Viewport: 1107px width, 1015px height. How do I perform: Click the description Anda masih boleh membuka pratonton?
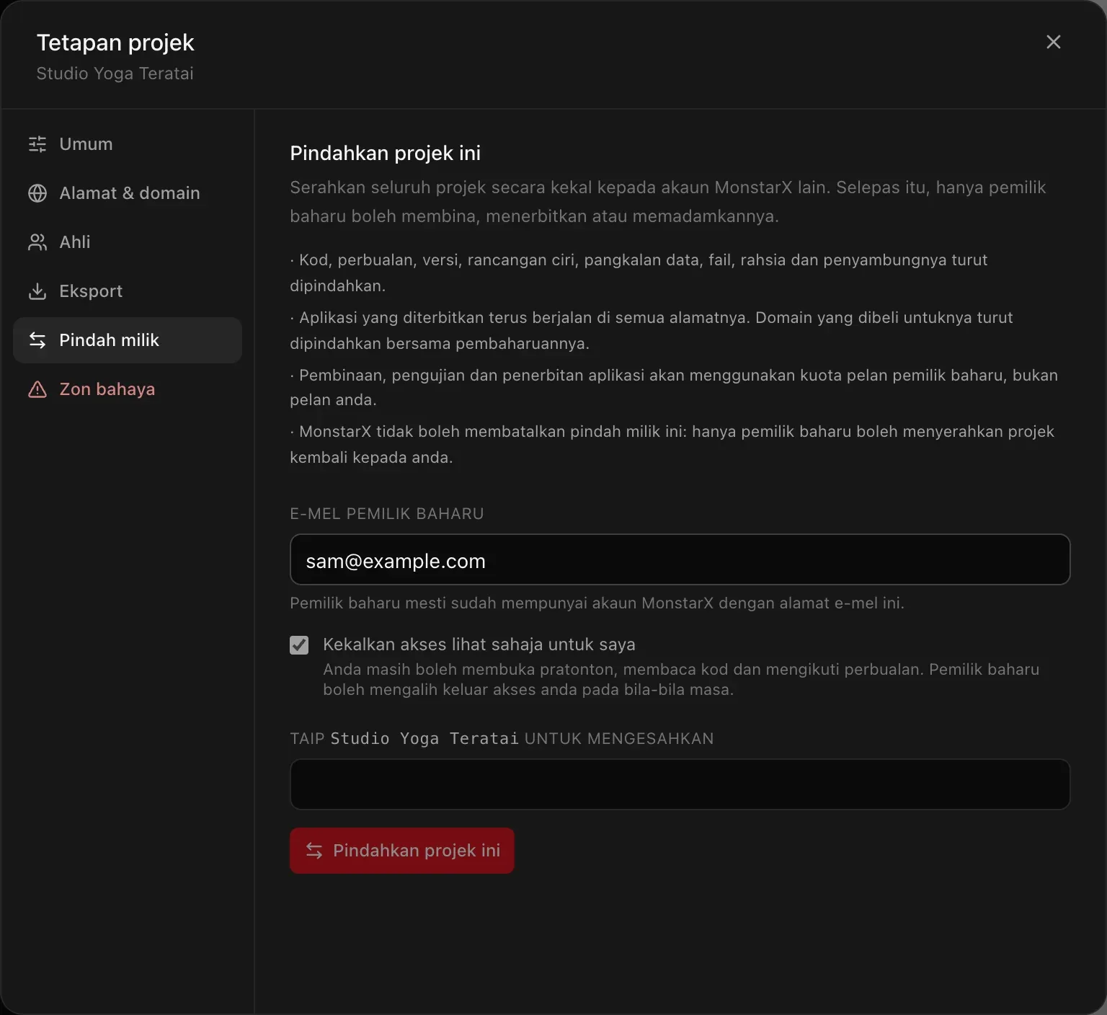(x=681, y=680)
